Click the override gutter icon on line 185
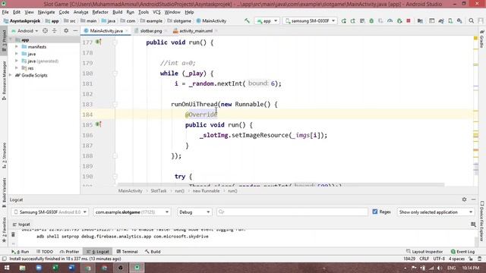This screenshot has width=486, height=273. [x=98, y=124]
